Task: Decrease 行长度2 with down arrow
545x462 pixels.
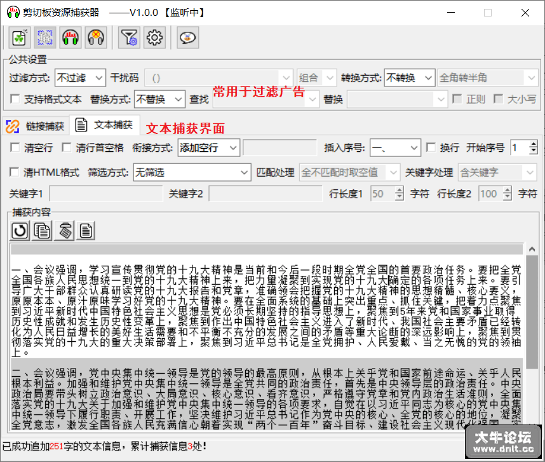Action: [507, 198]
